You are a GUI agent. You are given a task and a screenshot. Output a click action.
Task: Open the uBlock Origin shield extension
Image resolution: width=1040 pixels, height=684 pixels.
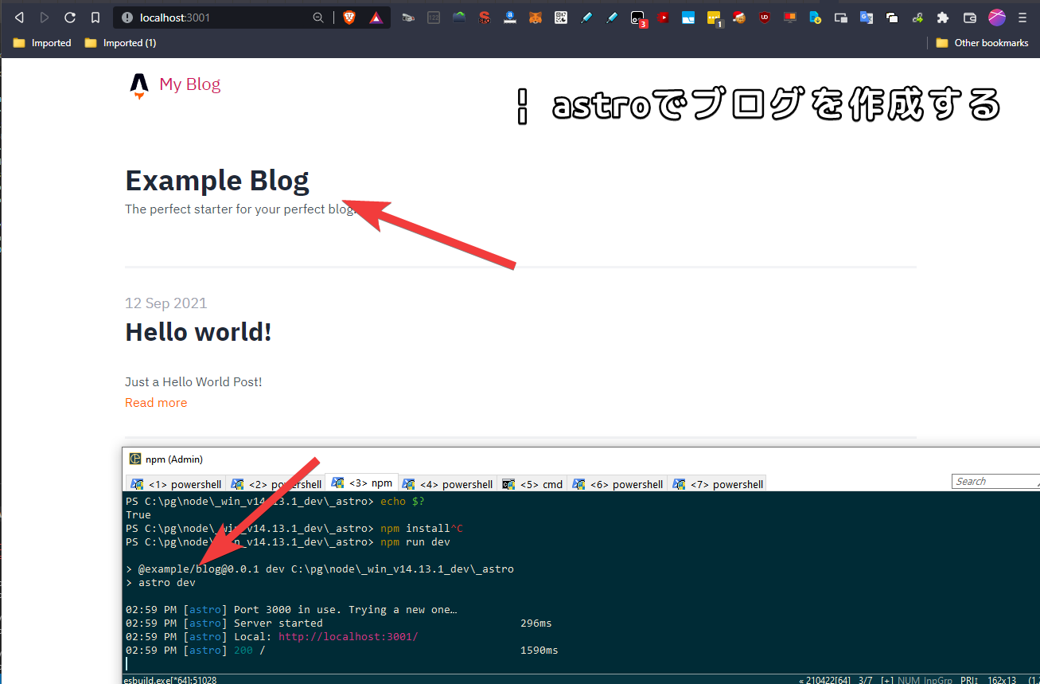click(x=765, y=18)
